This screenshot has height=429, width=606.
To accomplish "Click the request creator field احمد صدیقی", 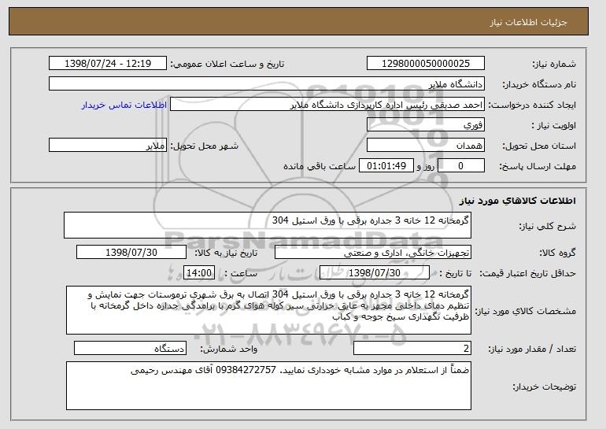I will (x=327, y=105).
